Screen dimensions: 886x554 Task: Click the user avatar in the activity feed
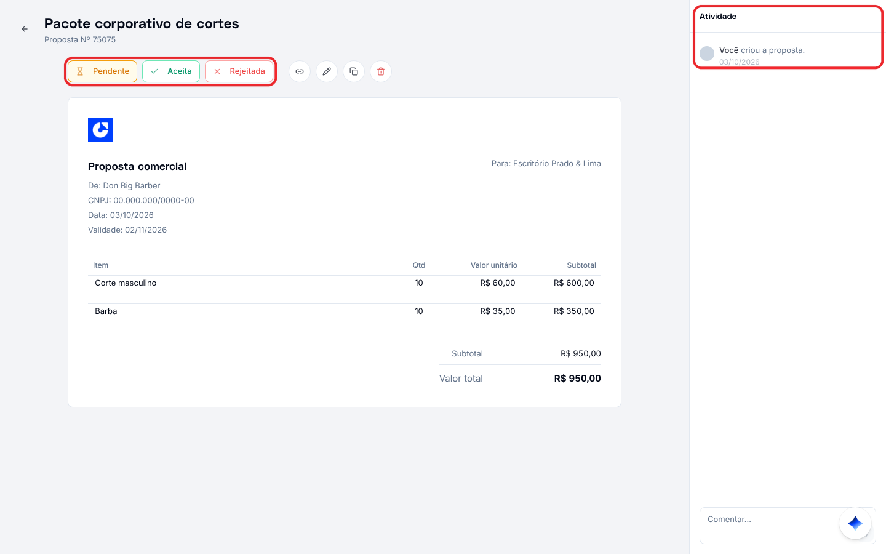[x=707, y=54]
